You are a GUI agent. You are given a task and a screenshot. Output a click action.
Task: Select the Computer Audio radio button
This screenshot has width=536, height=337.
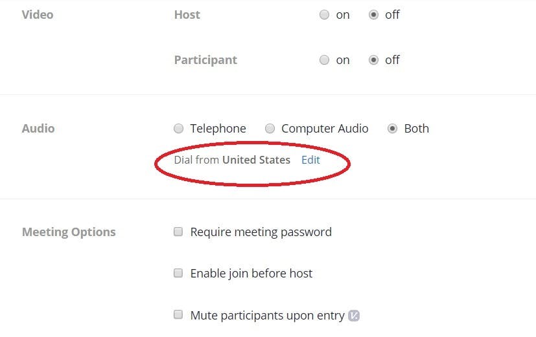coord(270,129)
